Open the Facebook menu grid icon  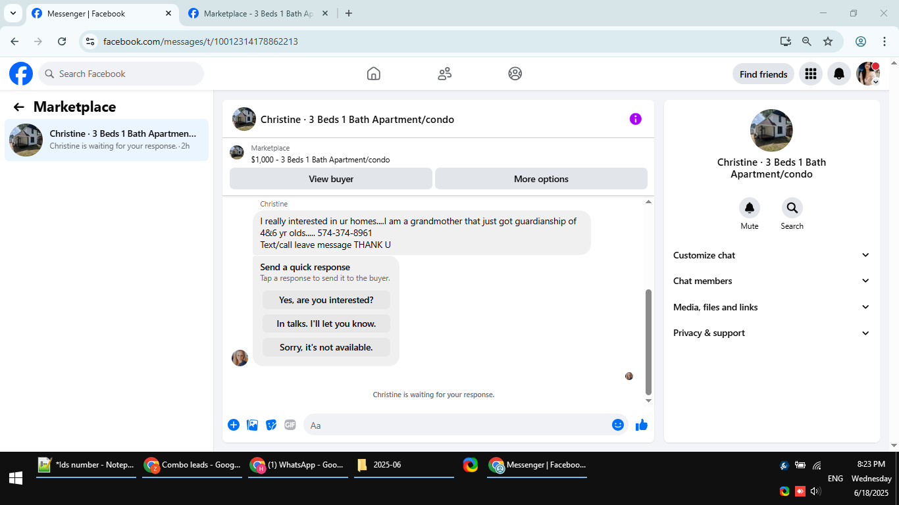point(811,74)
